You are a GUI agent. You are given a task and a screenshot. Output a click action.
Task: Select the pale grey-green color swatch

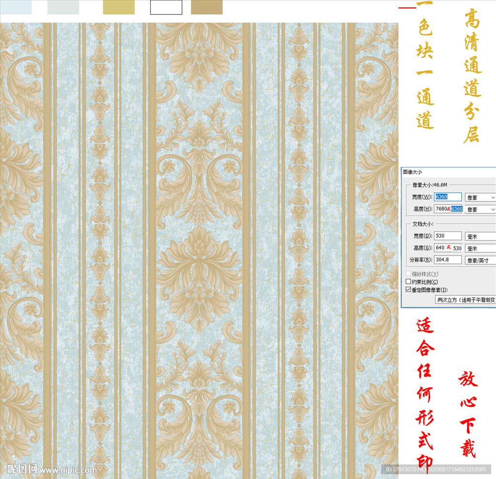63,7
